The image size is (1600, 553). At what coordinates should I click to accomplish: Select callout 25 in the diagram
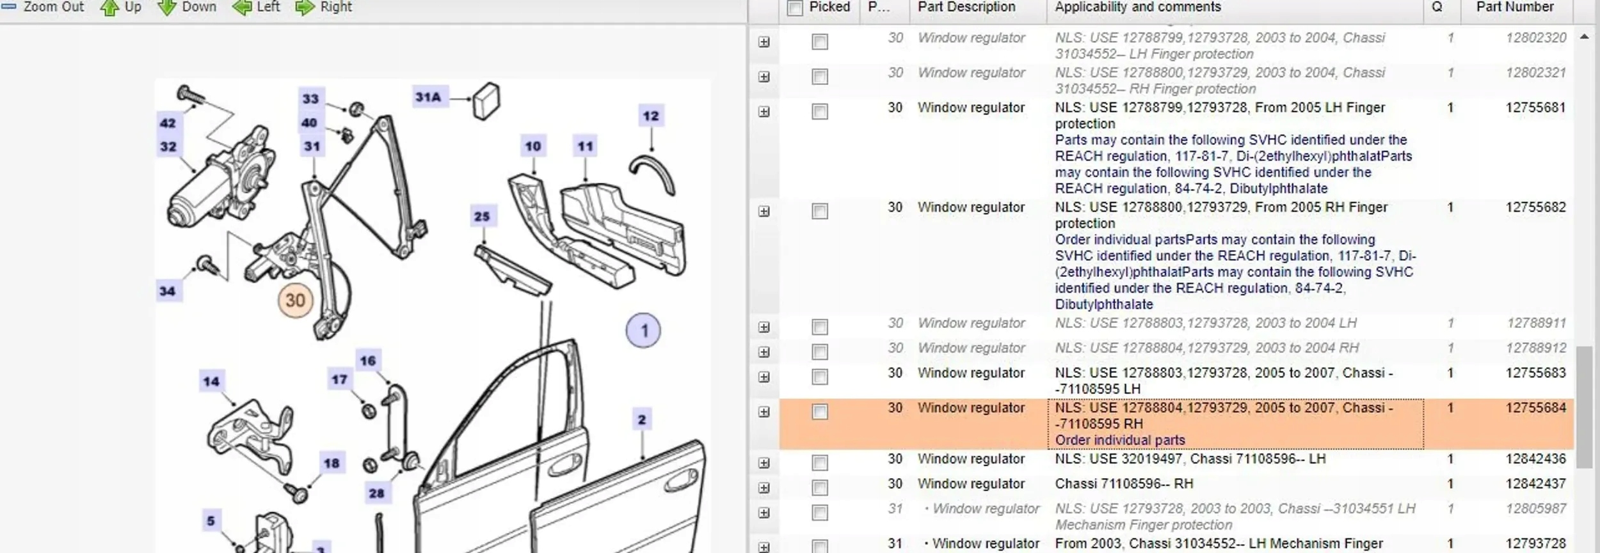coord(482,217)
